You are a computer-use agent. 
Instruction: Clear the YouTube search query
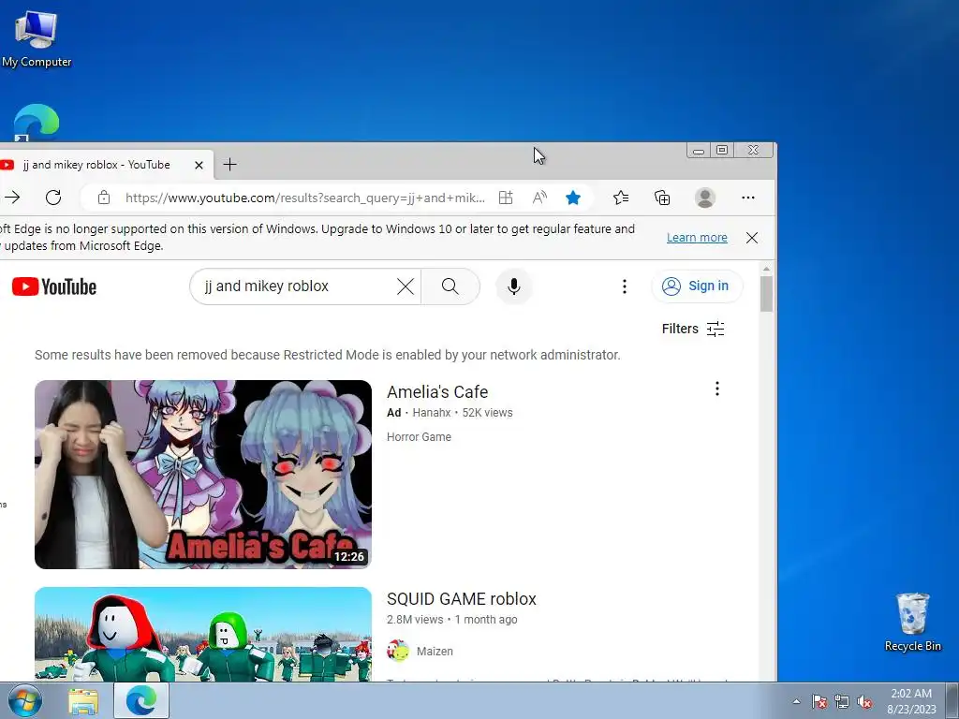(x=406, y=286)
